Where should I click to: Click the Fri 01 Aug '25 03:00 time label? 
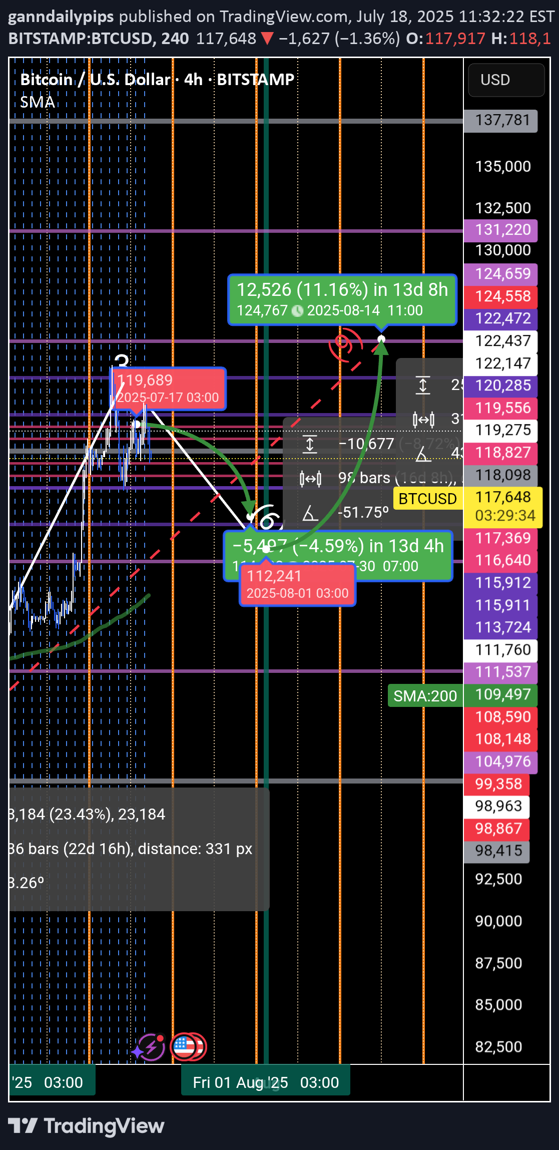click(x=266, y=1082)
